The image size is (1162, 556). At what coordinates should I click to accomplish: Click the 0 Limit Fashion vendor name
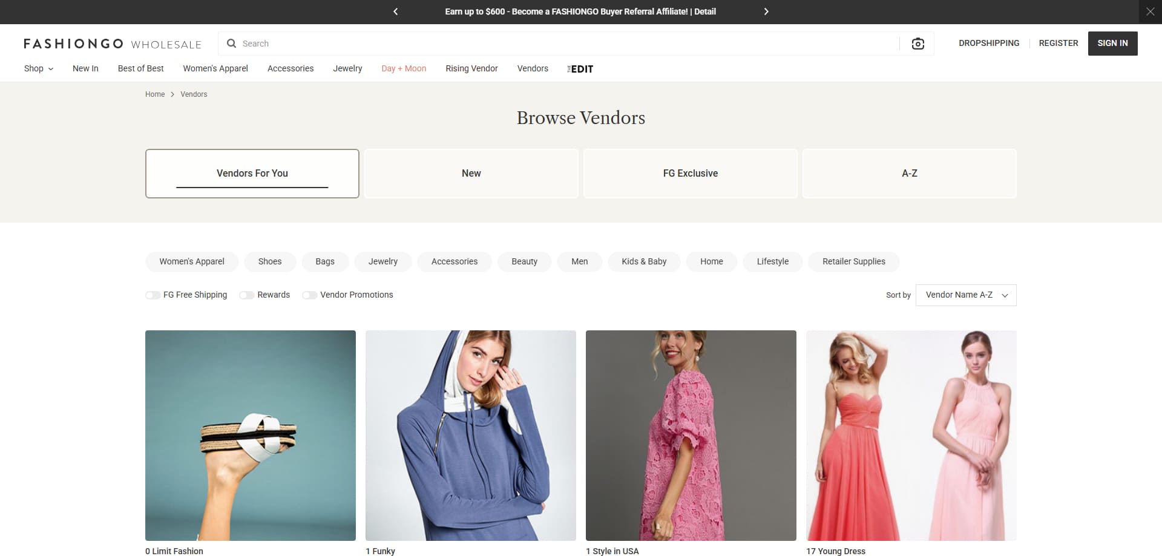pos(174,551)
